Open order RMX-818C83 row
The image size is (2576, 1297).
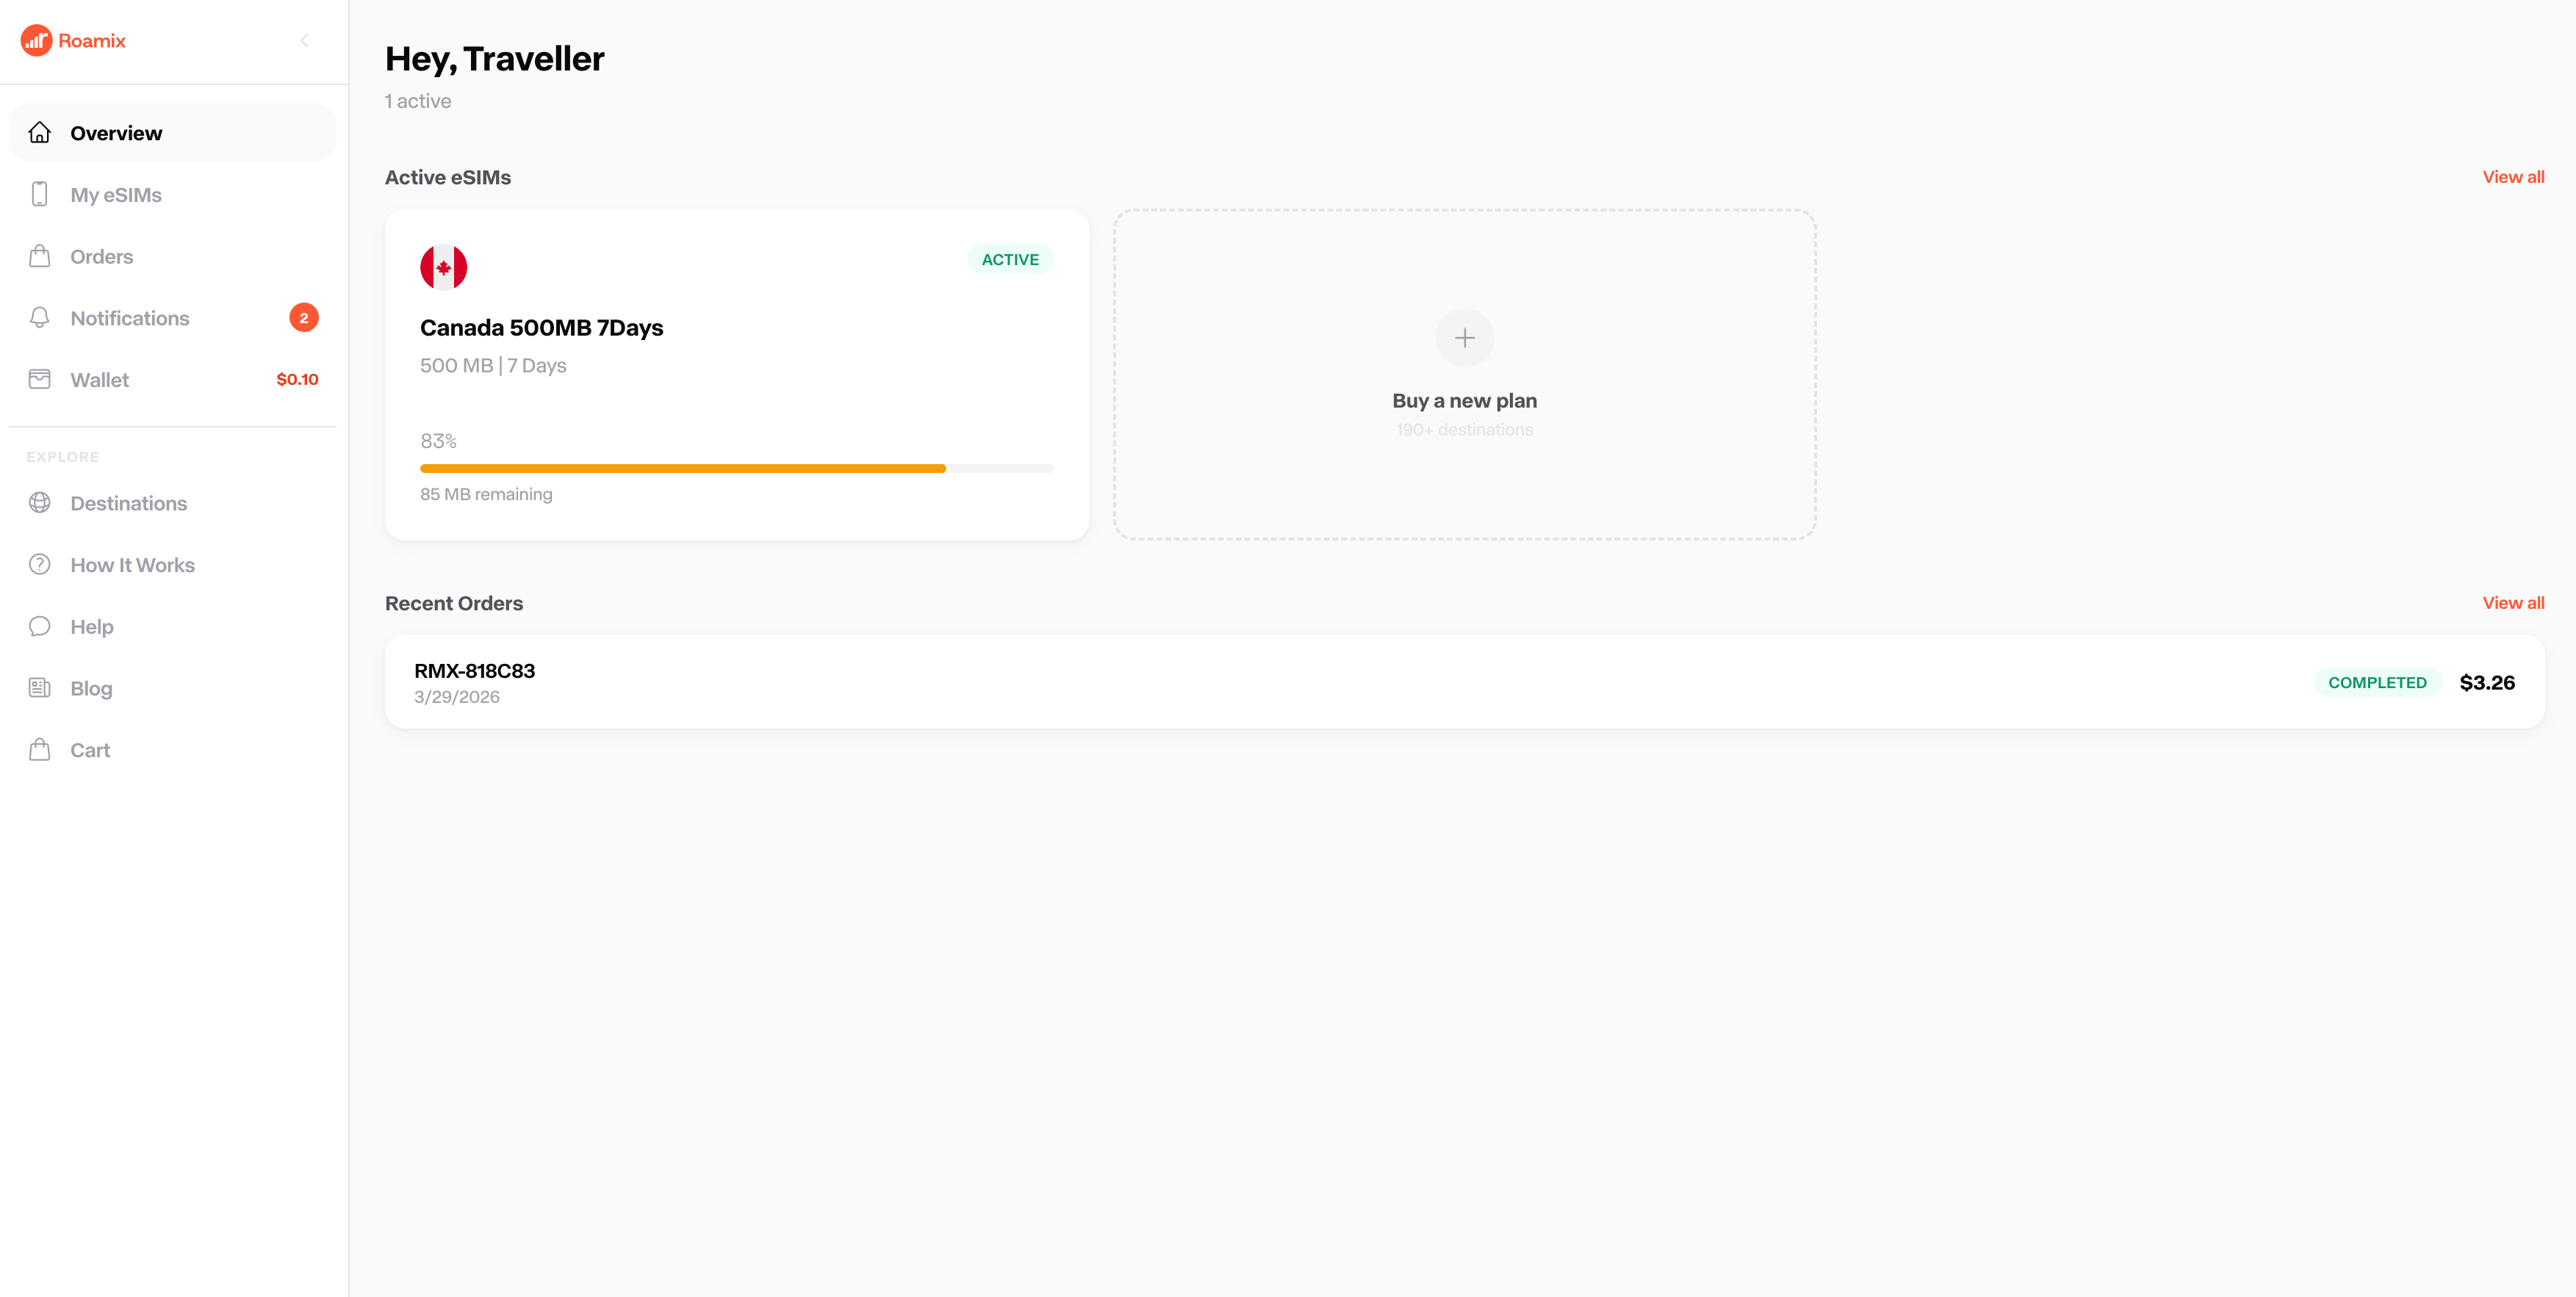pos(1464,682)
